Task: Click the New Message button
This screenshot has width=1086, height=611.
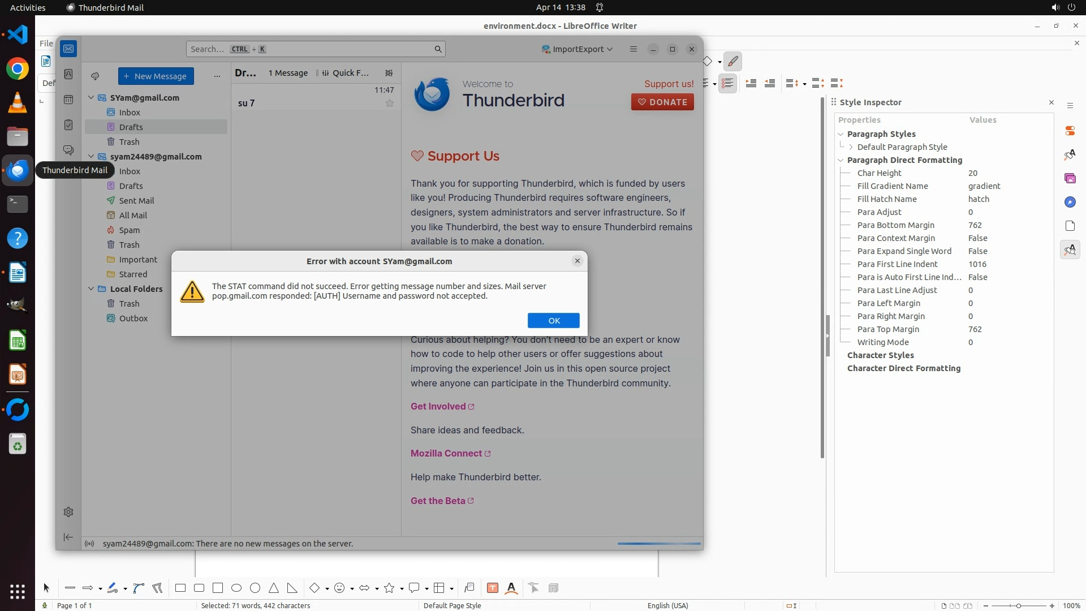Action: 156,76
